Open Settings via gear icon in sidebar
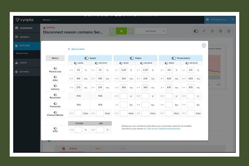This screenshot has height=166, width=249. 17,72
